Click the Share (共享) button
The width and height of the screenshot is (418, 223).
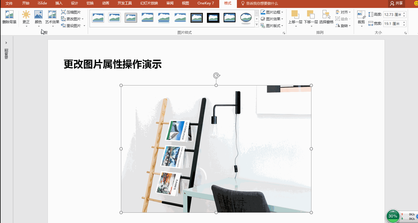[x=396, y=3]
